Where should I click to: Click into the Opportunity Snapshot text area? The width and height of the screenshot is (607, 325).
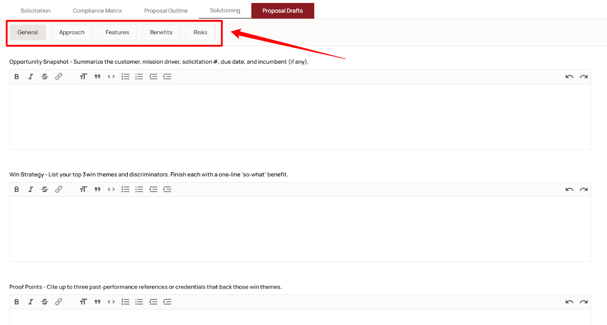[300, 117]
